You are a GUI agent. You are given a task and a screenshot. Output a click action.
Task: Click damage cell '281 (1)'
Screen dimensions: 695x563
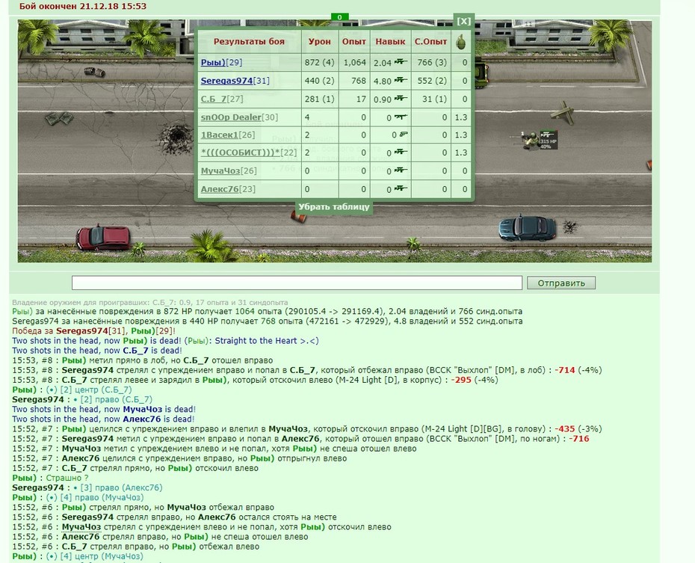(x=320, y=99)
